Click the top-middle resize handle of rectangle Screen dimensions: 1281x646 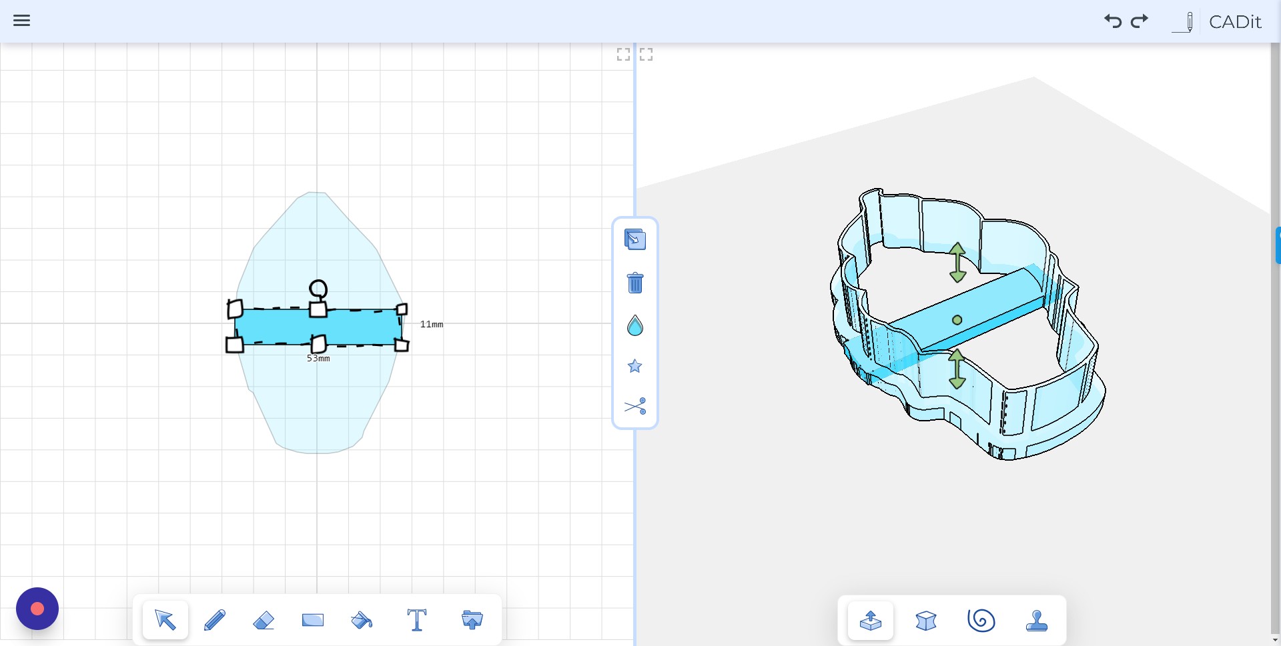(318, 309)
